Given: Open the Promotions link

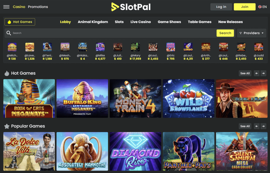Looking at the screenshot, I should (x=38, y=7).
